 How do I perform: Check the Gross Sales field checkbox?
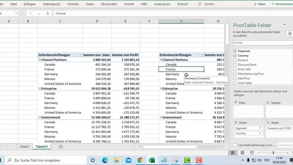click(x=235, y=83)
